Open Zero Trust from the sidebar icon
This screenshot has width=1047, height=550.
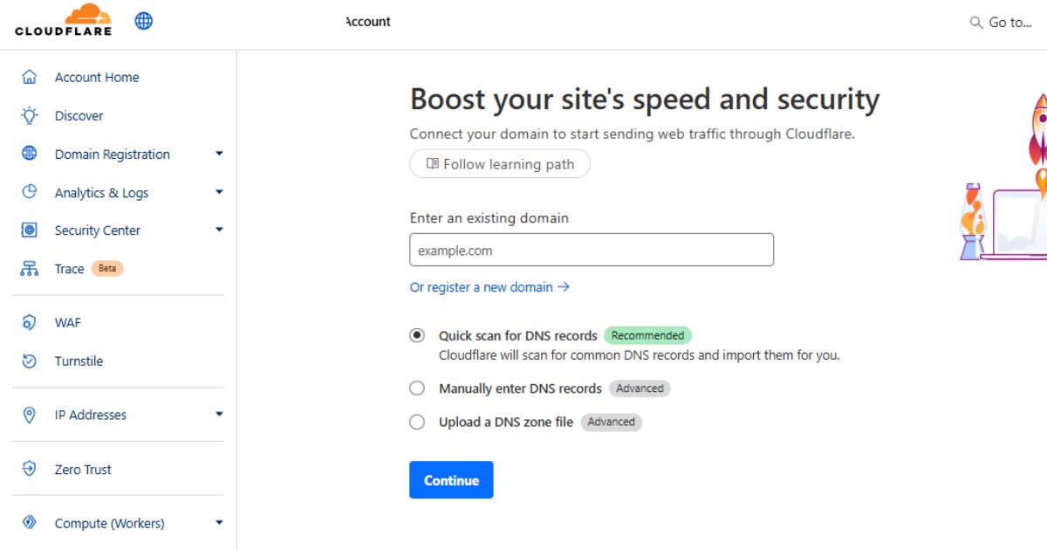point(31,469)
